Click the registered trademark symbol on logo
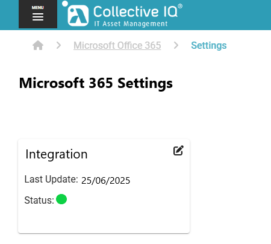Screen dimensions: 271x244 point(180,6)
